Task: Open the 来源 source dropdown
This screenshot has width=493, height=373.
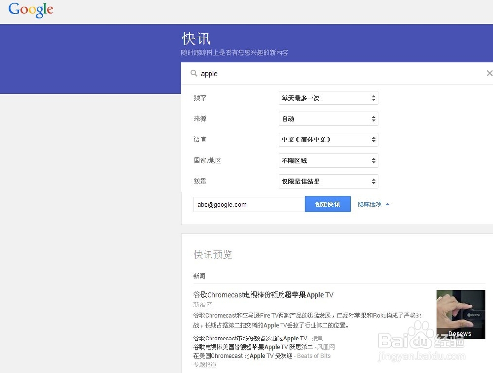Action: [328, 119]
